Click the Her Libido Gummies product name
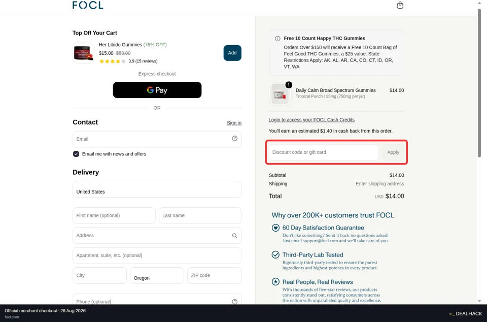The height and width of the screenshot is (322, 487). coord(120,45)
